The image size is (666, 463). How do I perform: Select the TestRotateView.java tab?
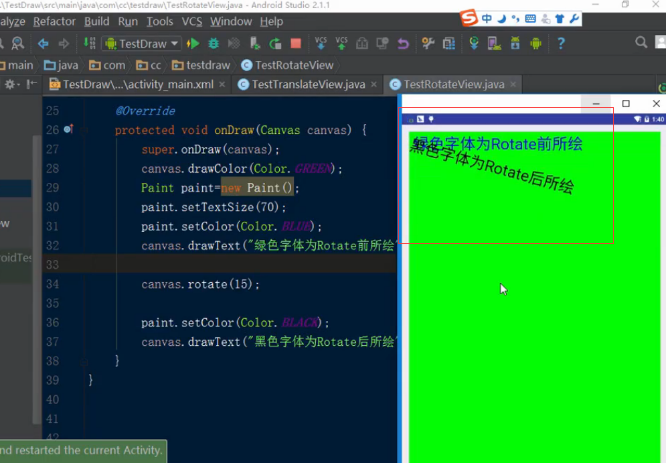tap(454, 84)
